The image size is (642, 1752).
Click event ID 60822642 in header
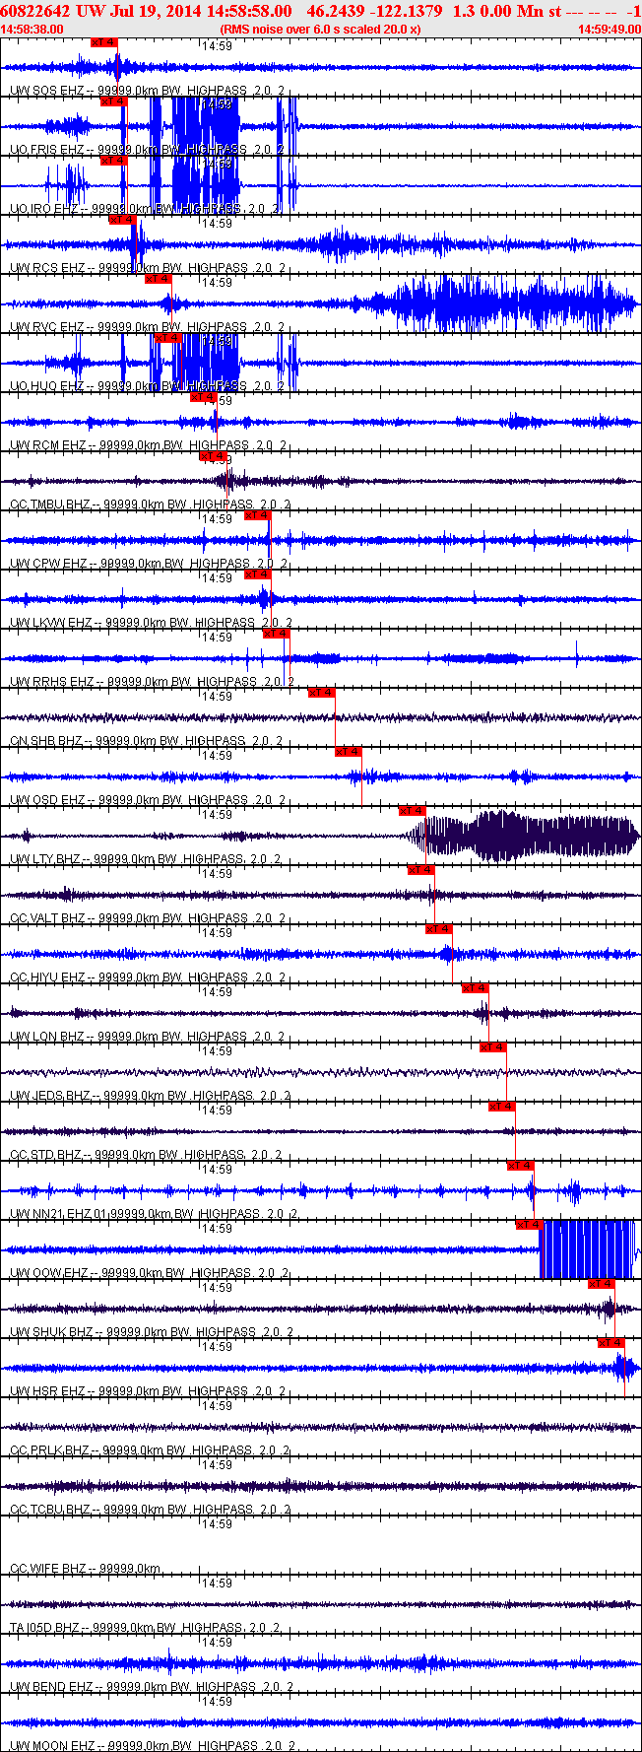click(34, 11)
